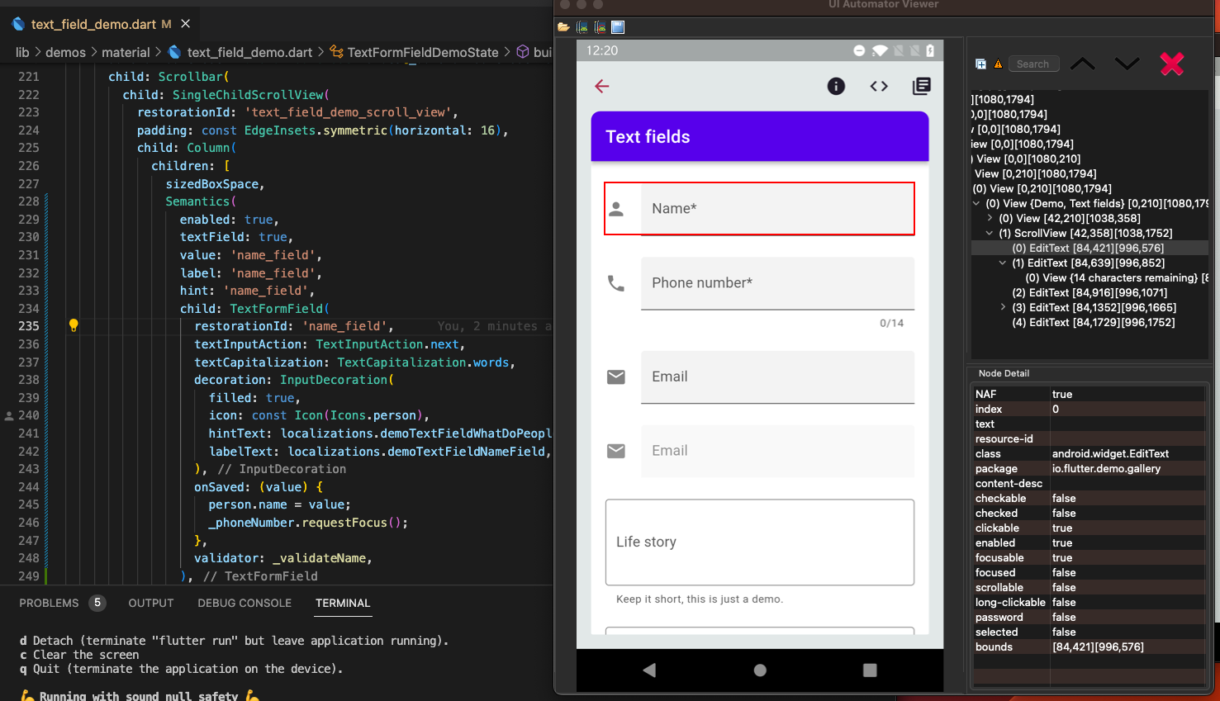Save the captured UI hierarchy screenshot

(x=617, y=26)
